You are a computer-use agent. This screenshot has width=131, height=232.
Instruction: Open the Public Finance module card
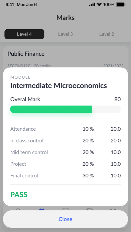click(x=65, y=57)
